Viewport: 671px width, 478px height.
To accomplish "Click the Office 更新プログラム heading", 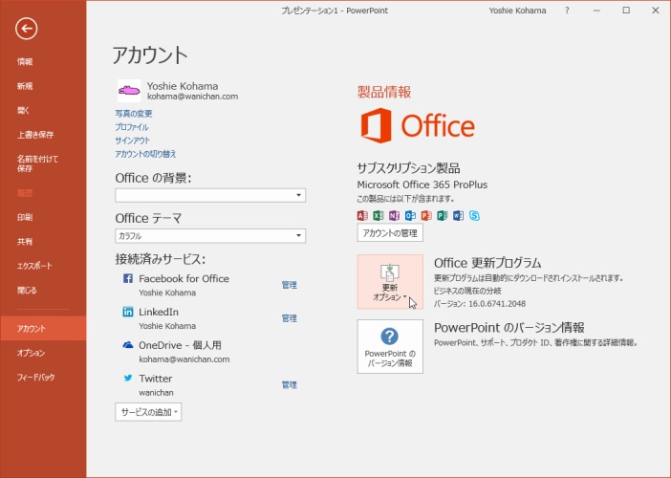I will pyautogui.click(x=487, y=262).
